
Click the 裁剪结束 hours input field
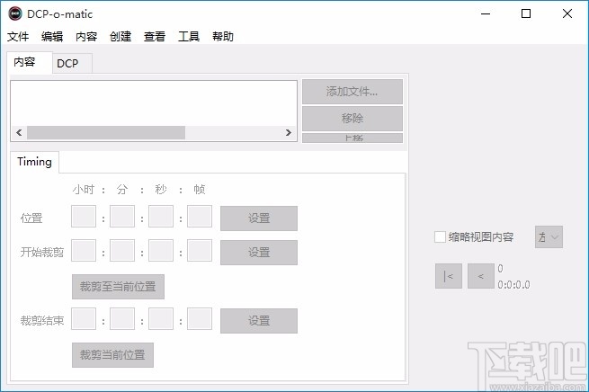[84, 319]
